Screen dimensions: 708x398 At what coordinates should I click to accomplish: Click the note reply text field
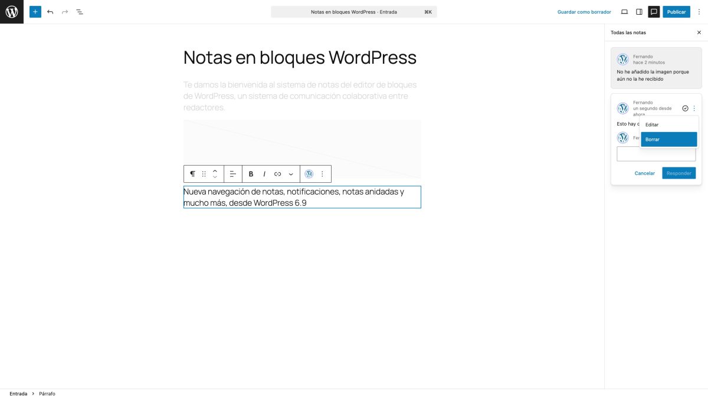[x=656, y=153]
